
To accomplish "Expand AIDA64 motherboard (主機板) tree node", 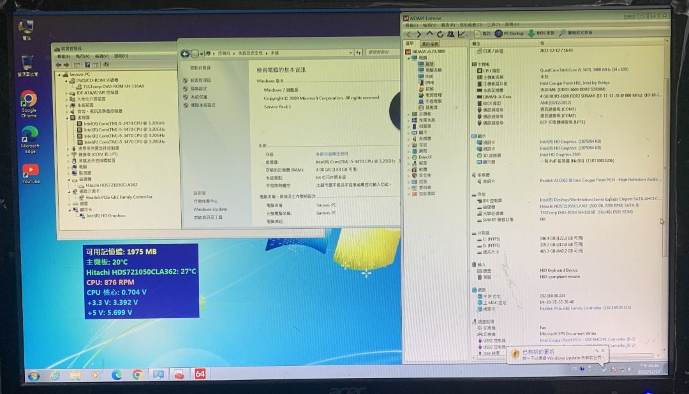I will 409,114.
